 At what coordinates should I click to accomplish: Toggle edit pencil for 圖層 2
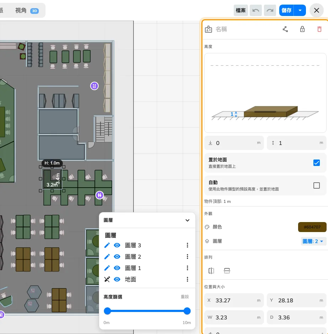107,257
